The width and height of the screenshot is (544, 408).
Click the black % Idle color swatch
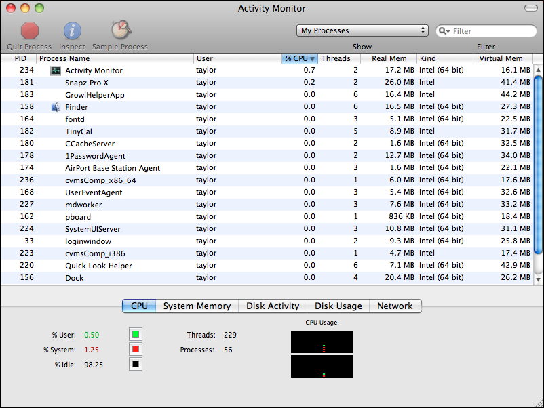pyautogui.click(x=136, y=364)
